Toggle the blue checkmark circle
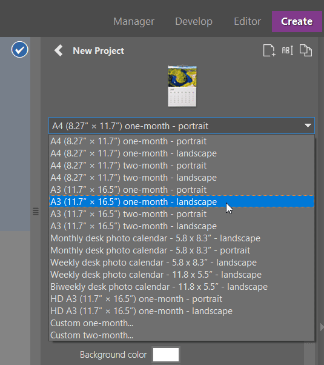Screen dimensions: 324x365 [x=20, y=49]
